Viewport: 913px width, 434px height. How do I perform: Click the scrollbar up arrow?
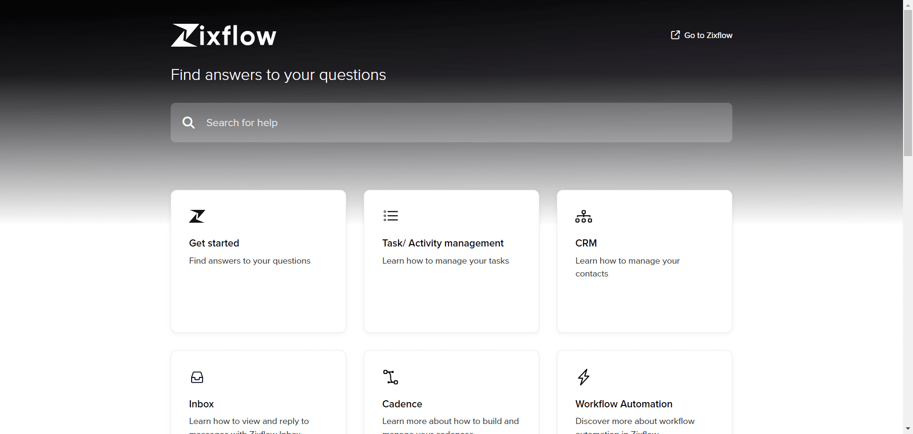coord(908,5)
